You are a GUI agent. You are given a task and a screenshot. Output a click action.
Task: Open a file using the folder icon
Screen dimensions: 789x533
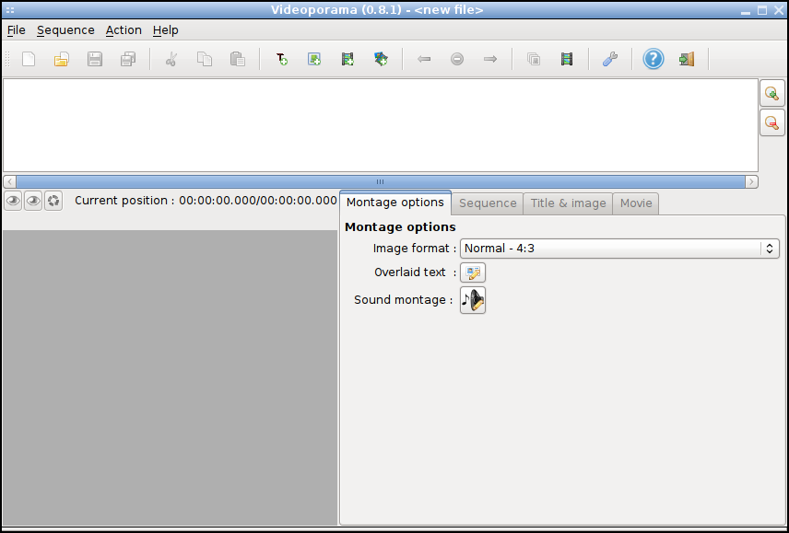(62, 59)
